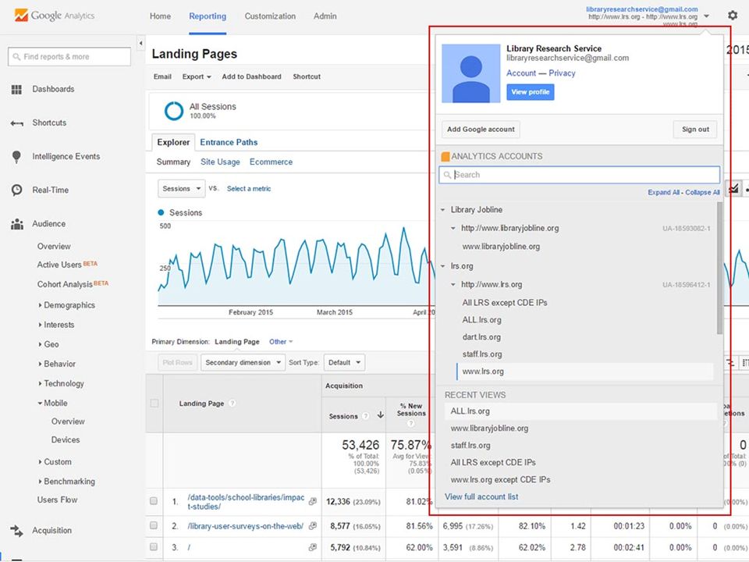
Task: Select the Site Usage view
Action: click(x=220, y=162)
